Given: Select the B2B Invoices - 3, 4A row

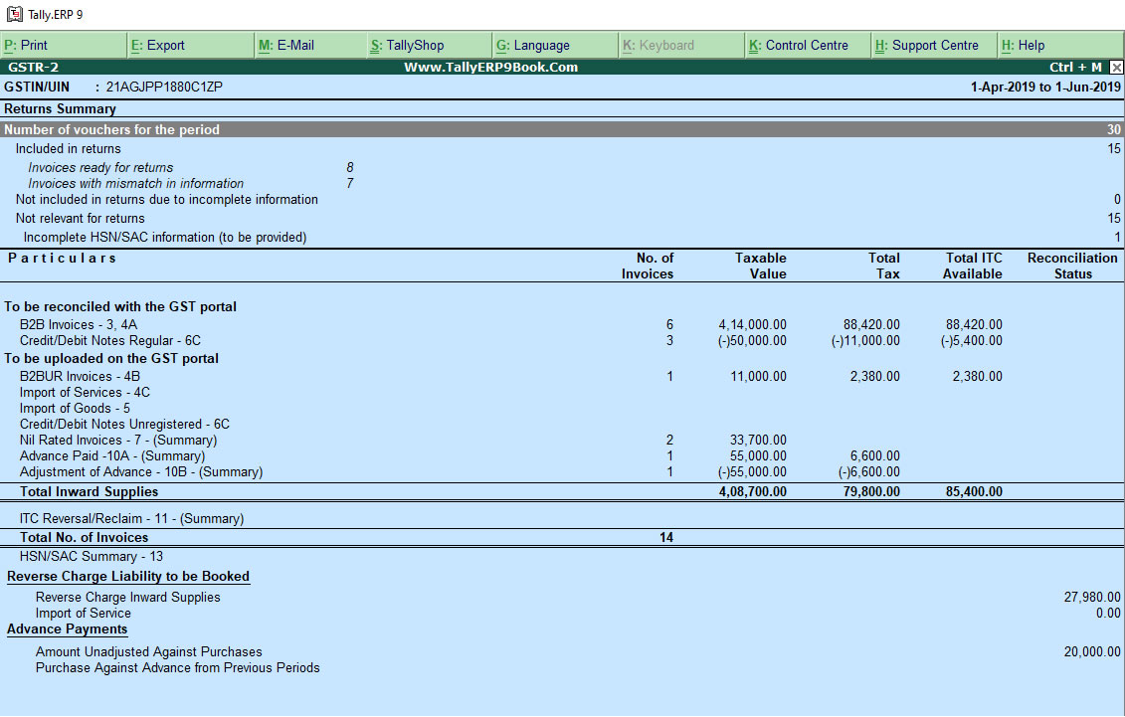Looking at the screenshot, I should click(563, 325).
